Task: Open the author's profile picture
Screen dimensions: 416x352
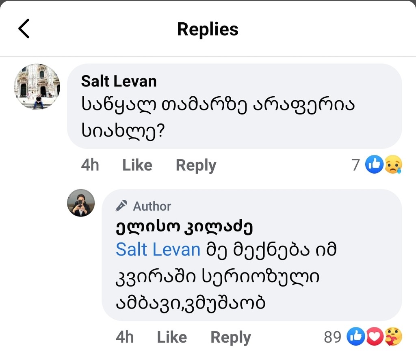Action: click(x=81, y=203)
